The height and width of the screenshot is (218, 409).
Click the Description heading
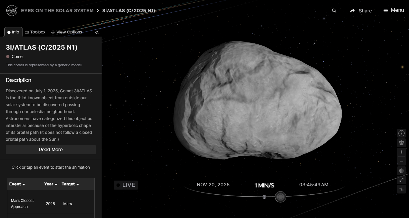[x=18, y=80]
